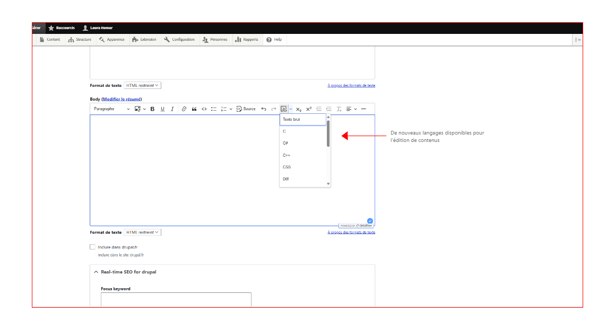Insert a horizontal line

coord(363,109)
